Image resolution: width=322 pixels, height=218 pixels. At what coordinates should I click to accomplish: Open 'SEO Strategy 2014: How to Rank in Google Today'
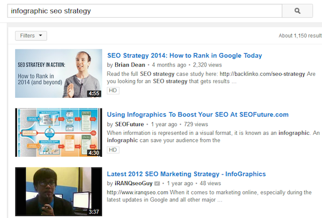pyautogui.click(x=185, y=55)
